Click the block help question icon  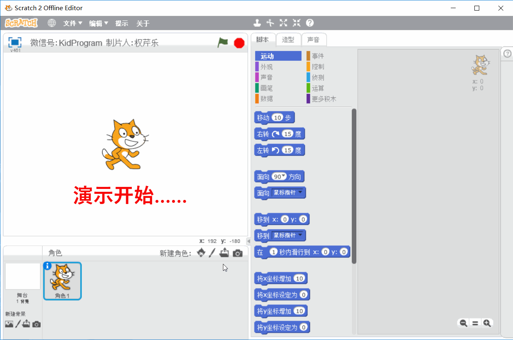[x=310, y=23]
